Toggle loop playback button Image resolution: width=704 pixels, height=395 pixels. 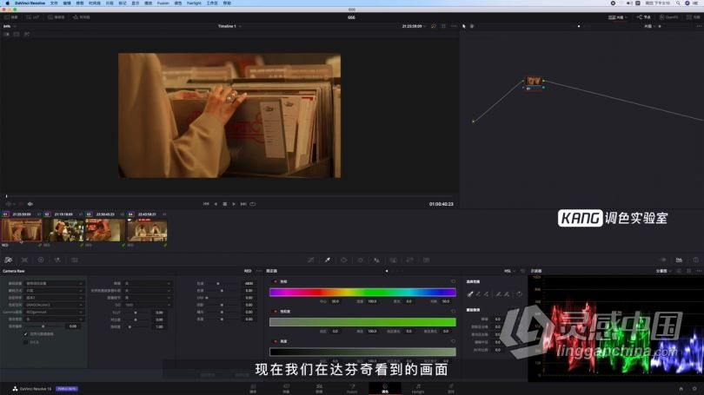(253, 204)
